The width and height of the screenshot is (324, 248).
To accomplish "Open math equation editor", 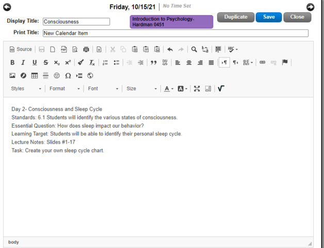I will pos(221,88).
